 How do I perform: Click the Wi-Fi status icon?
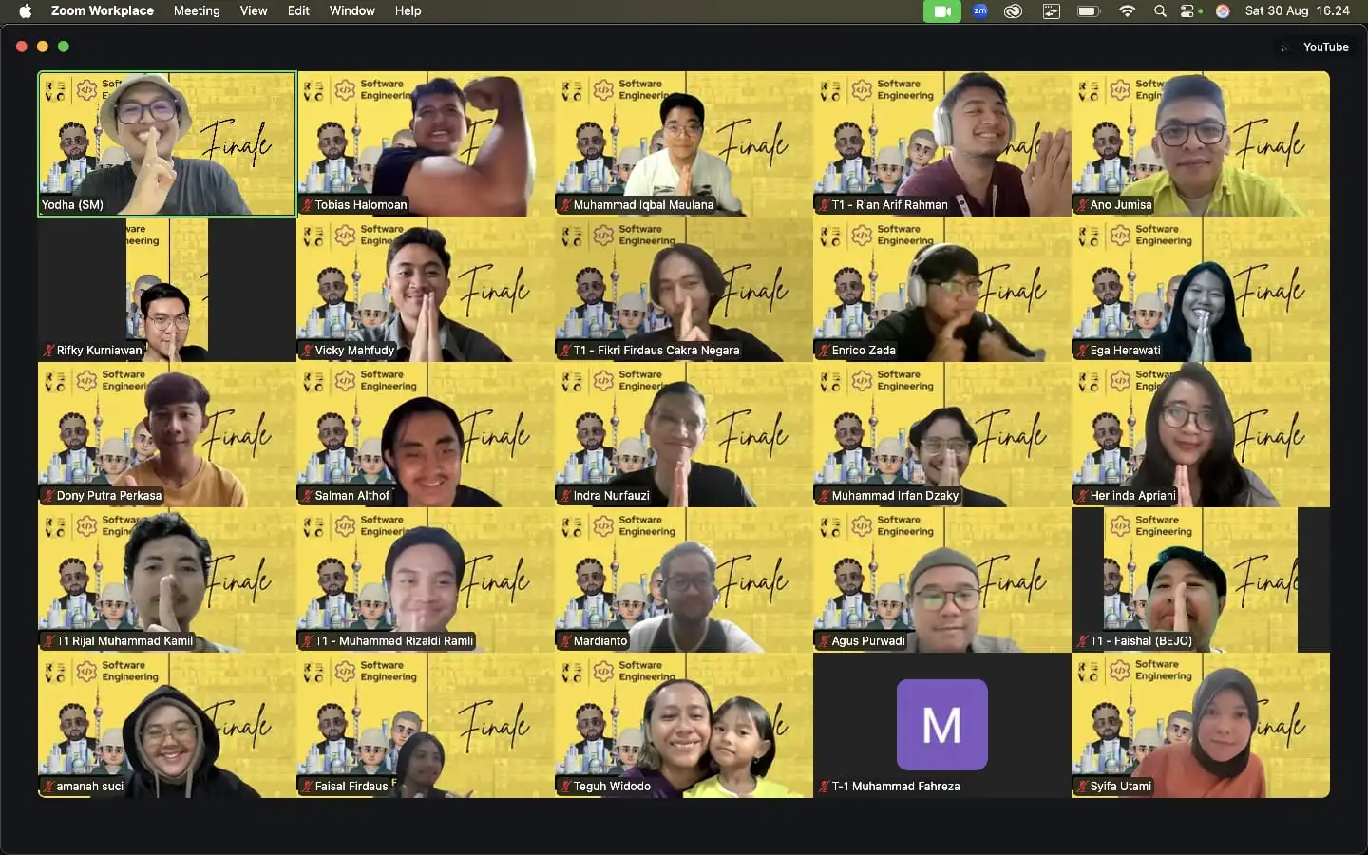tap(1127, 11)
